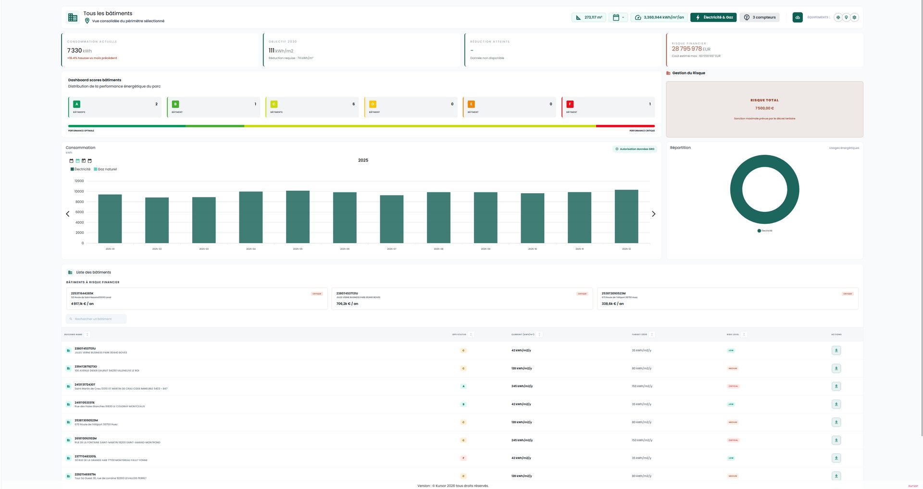
Task: Toggle Gaz naturel series in legend
Action: click(x=105, y=169)
